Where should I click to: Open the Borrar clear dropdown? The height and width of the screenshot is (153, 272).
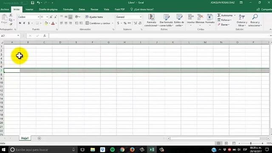tap(224, 25)
